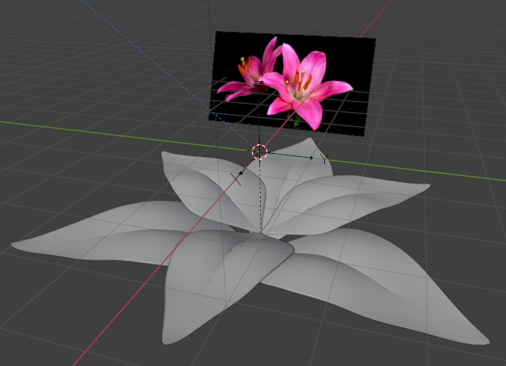Click the orange origin dot on reference image
Screen dimensions: 506x366
(287, 82)
